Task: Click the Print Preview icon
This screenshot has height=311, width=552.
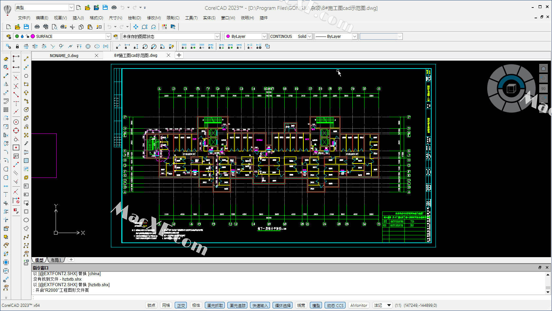Action: 55,27
